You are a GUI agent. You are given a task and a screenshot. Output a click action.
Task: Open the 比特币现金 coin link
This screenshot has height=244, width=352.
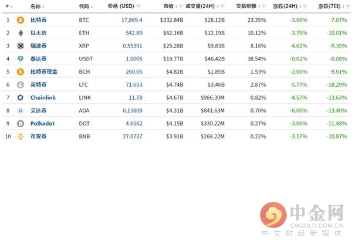(x=44, y=72)
